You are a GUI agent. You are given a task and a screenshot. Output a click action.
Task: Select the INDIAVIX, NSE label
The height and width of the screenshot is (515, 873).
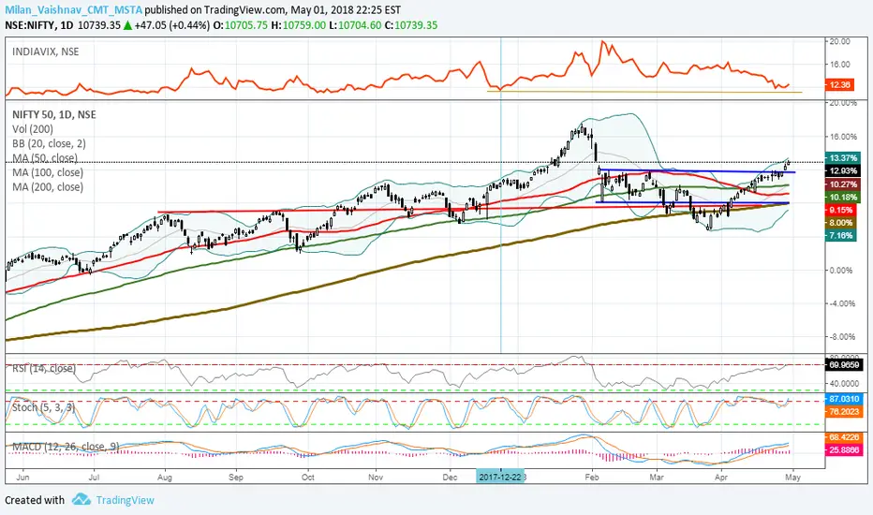[46, 51]
